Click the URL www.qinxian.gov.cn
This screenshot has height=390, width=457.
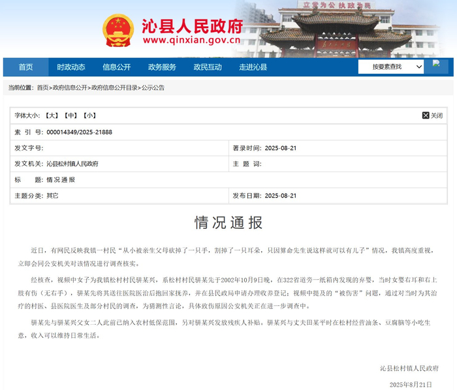(191, 40)
